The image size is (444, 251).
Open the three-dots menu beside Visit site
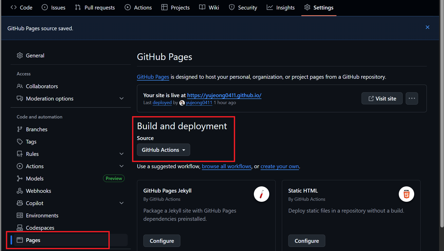412,98
